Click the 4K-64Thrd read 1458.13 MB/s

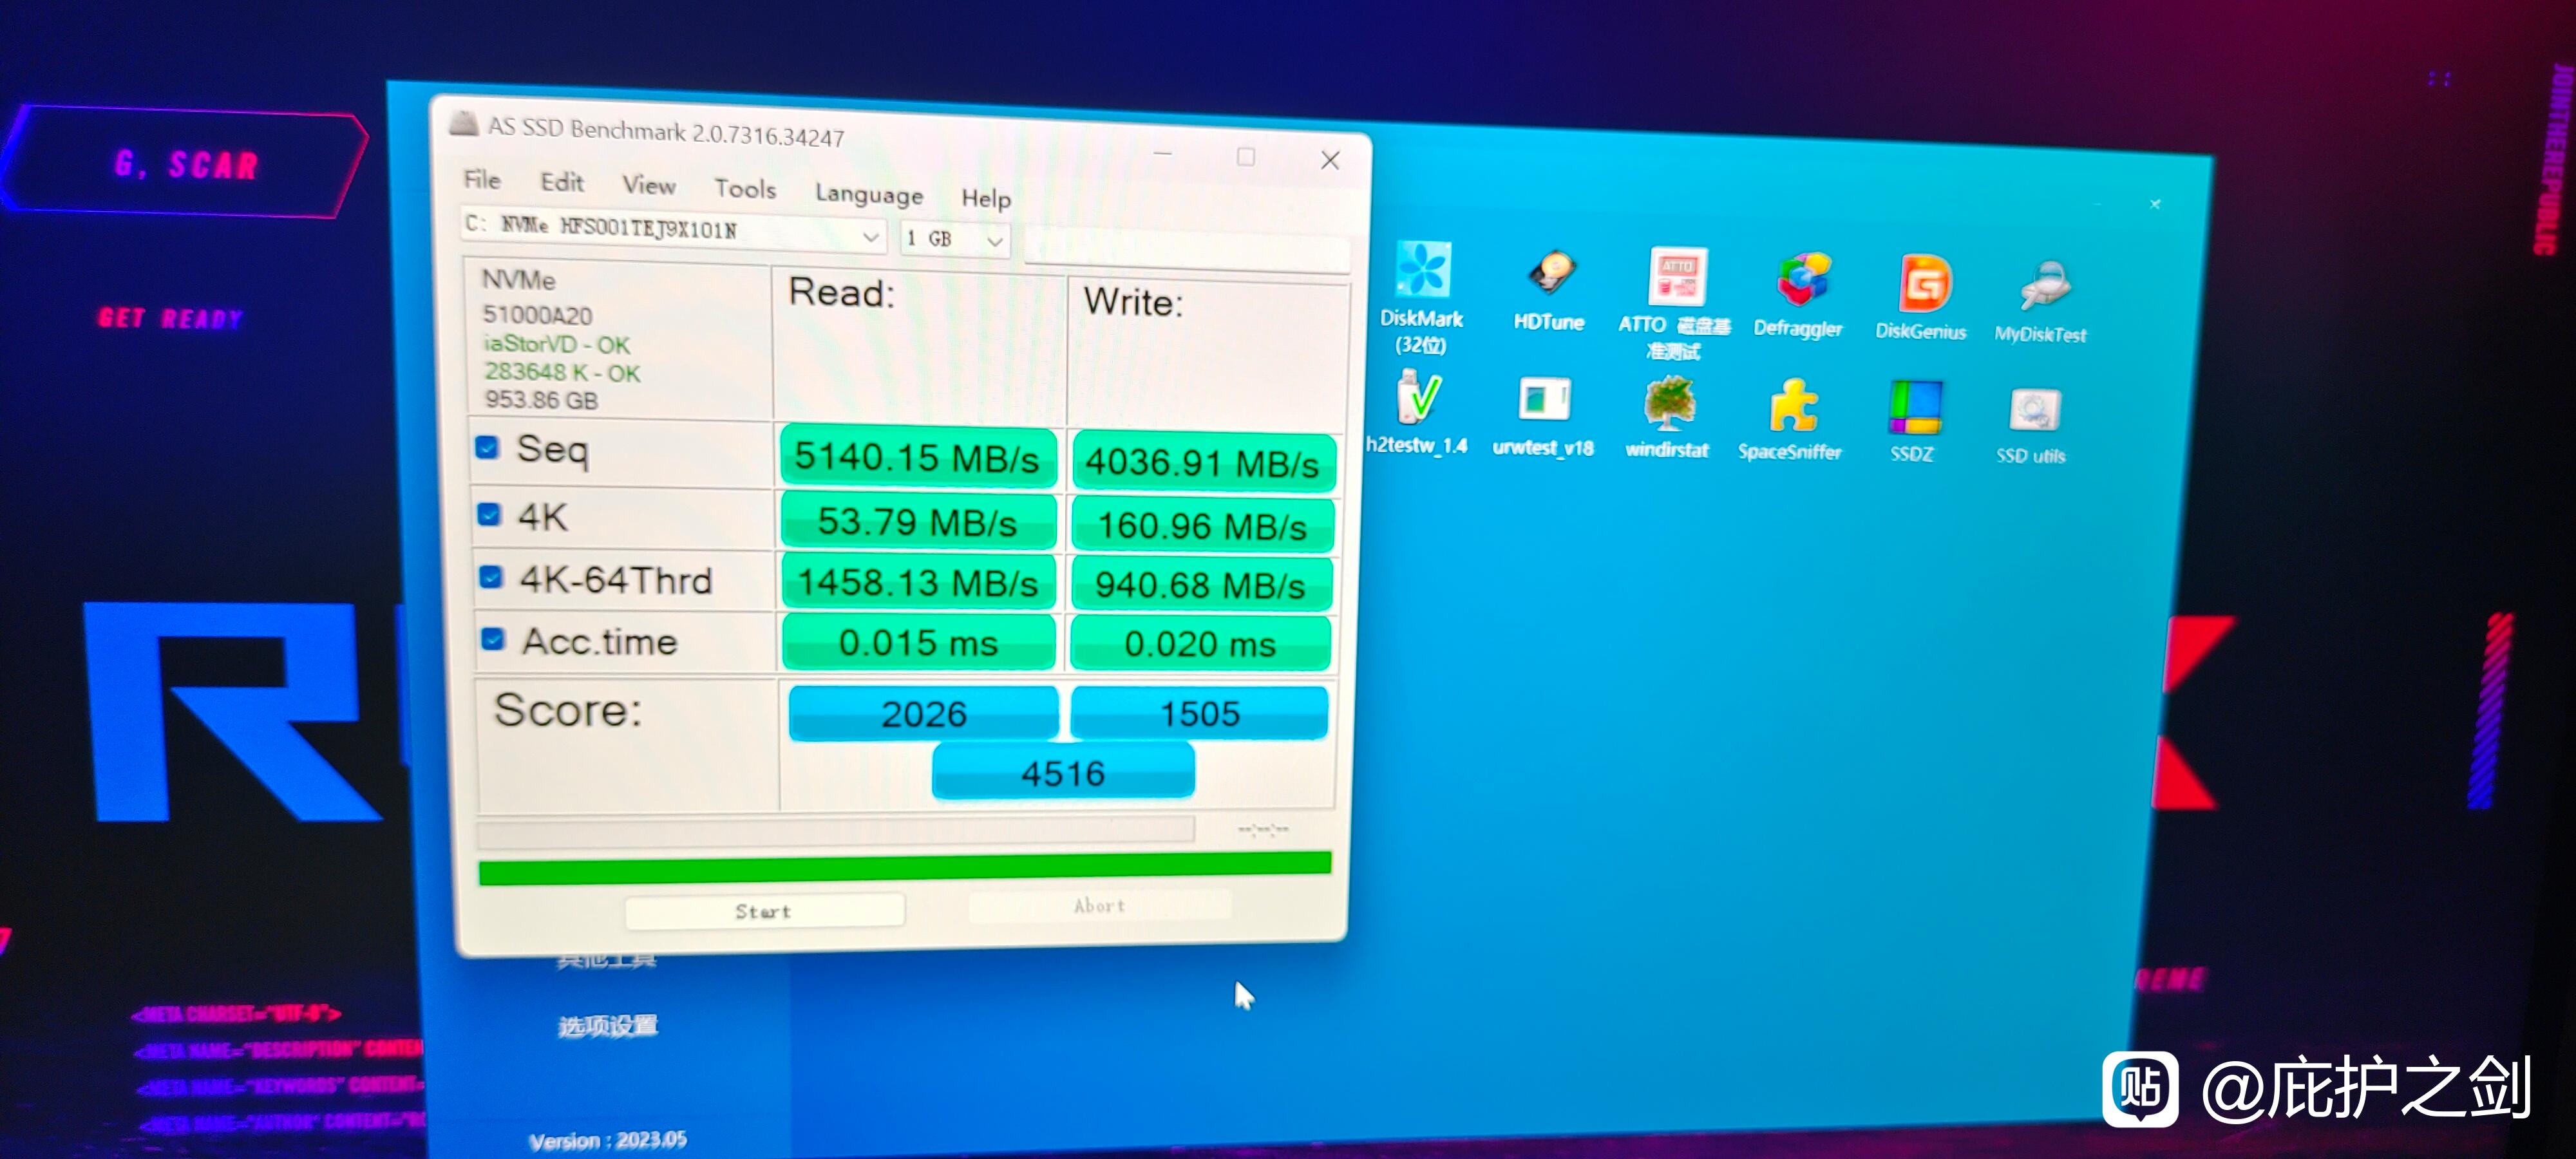click(x=918, y=583)
